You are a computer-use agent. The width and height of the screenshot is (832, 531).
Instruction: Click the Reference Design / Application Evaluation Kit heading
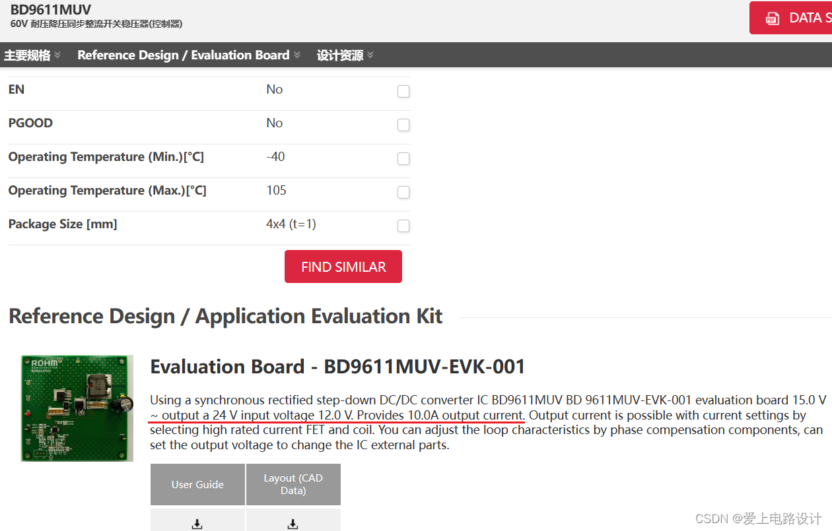[x=226, y=317]
